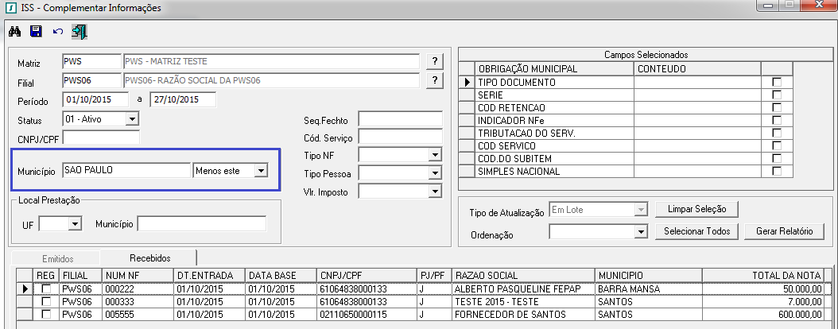Click CNPJ 02110650000115 cell
This screenshot has width=838, height=329.
point(367,315)
